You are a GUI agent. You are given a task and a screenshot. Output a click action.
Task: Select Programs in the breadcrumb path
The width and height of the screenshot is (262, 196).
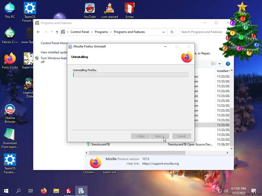pyautogui.click(x=101, y=32)
